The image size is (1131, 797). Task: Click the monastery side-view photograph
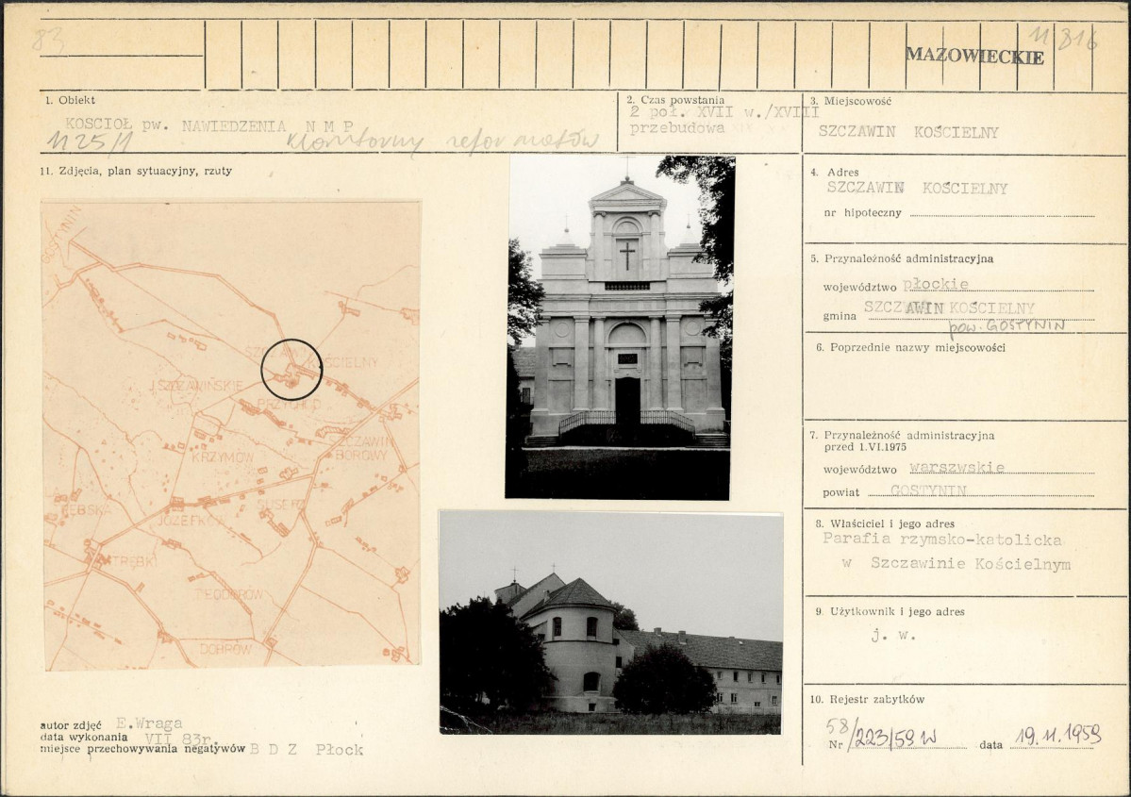tap(611, 623)
